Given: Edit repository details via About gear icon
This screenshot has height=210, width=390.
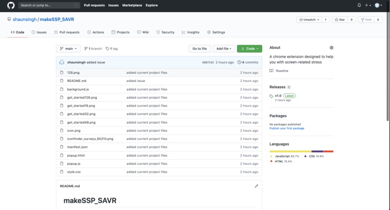Looking at the screenshot, I should [x=331, y=48].
